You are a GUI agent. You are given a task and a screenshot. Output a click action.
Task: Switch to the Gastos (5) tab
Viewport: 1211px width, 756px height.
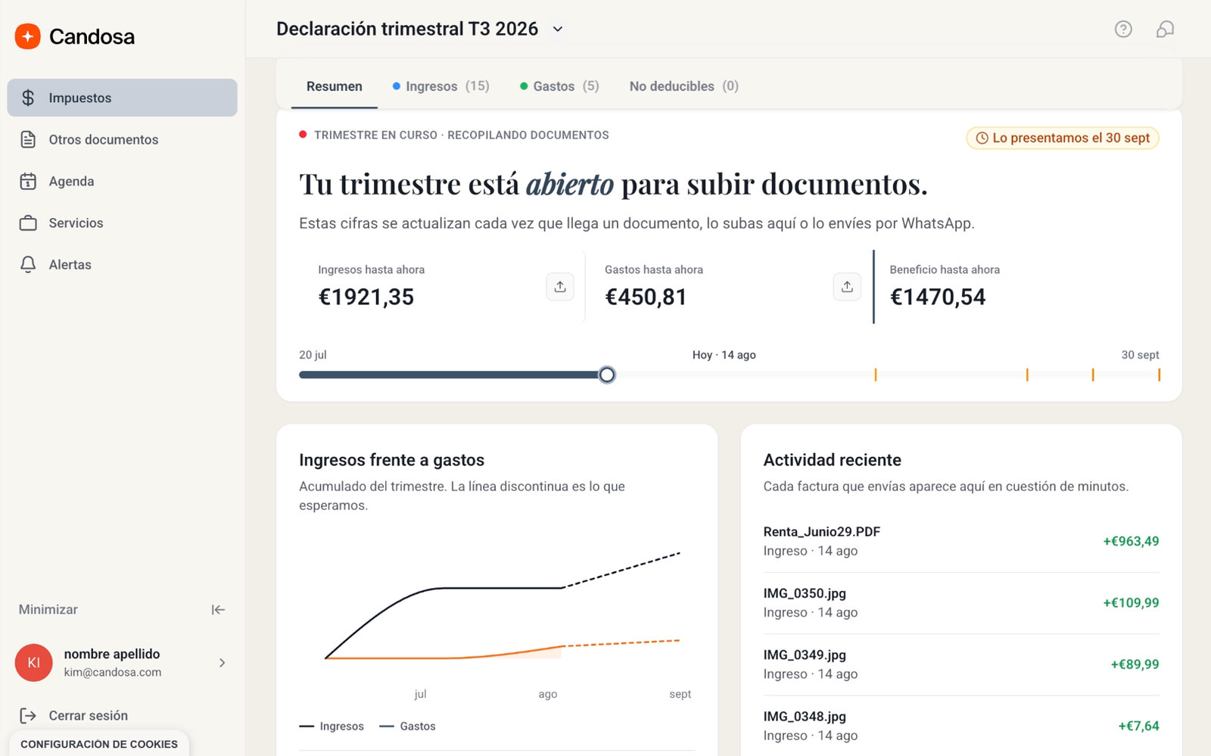(x=559, y=86)
